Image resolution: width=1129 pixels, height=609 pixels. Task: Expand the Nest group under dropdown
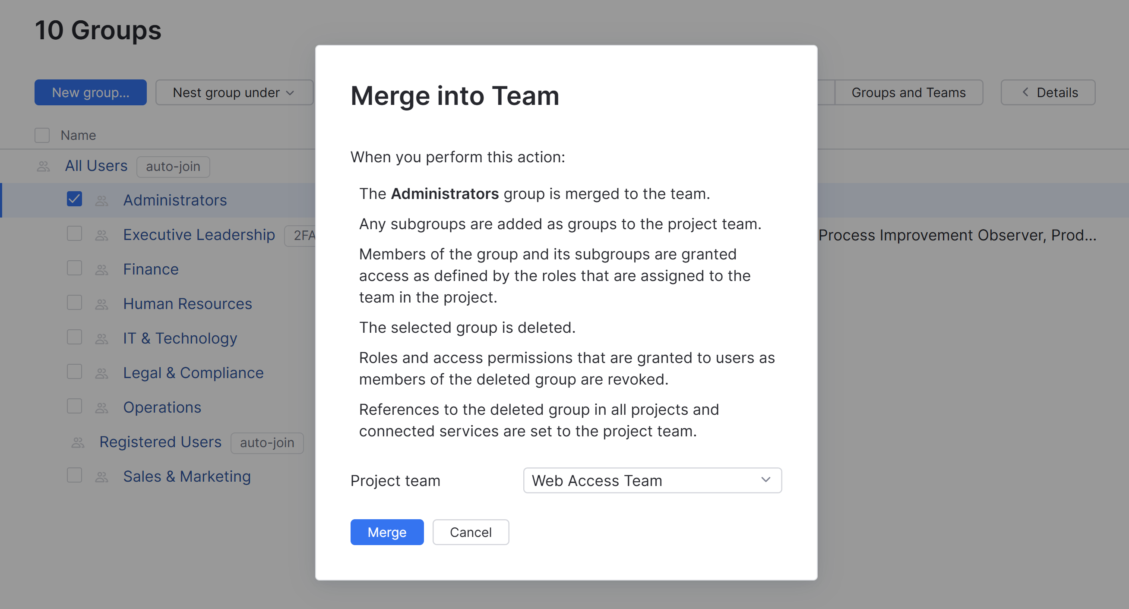[234, 92]
